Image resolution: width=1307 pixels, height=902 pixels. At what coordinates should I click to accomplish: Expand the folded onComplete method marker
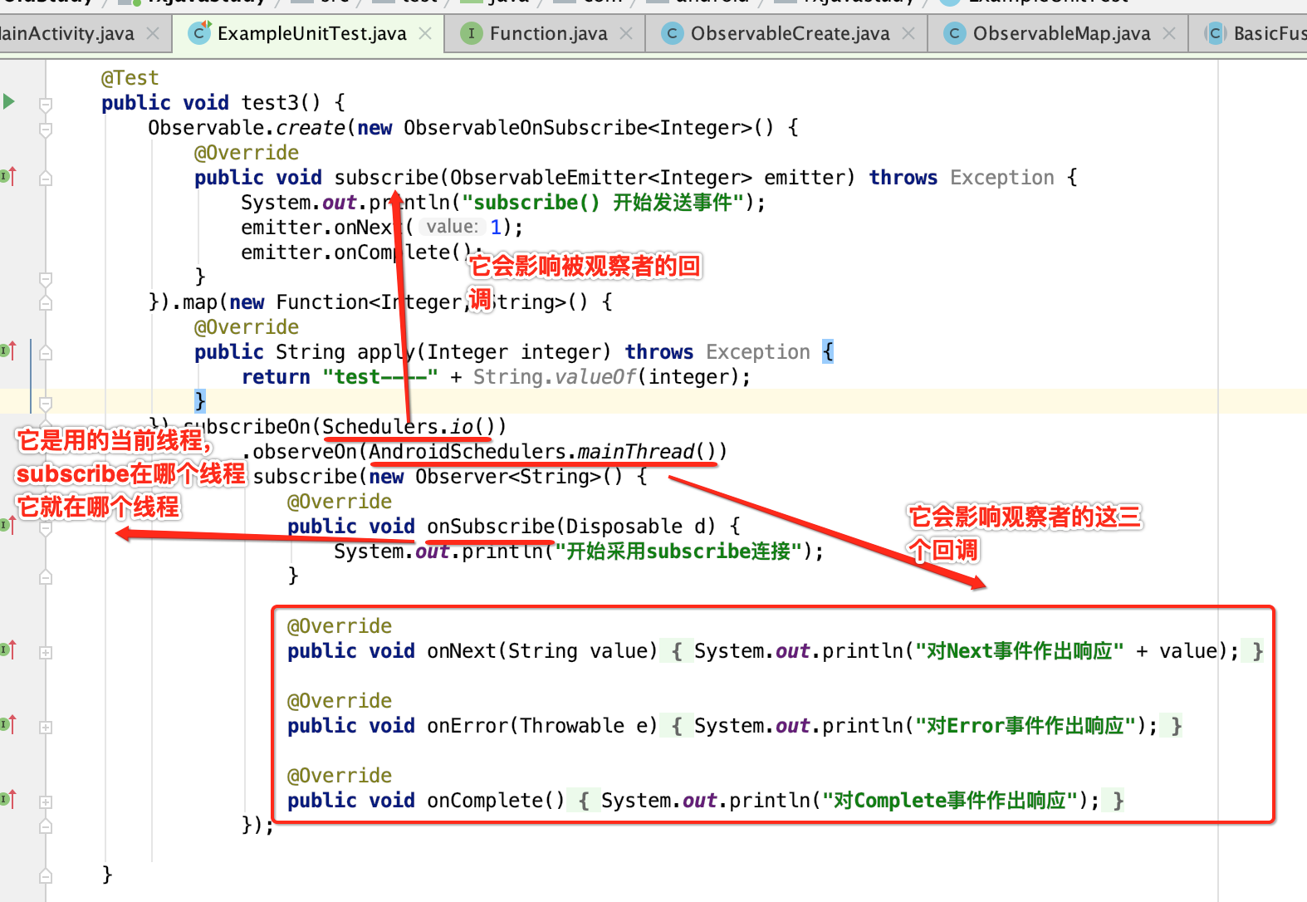[x=46, y=802]
